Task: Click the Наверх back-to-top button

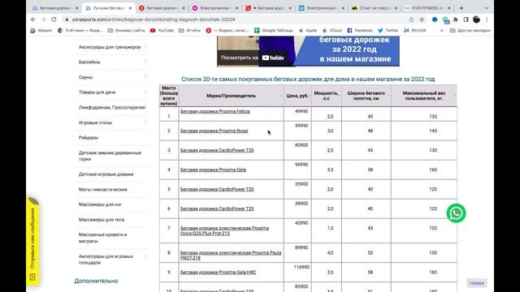Action: point(477,283)
